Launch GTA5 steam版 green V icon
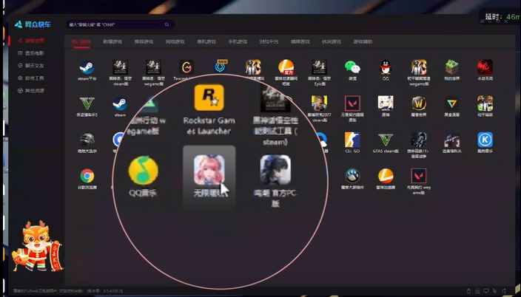 [386, 140]
